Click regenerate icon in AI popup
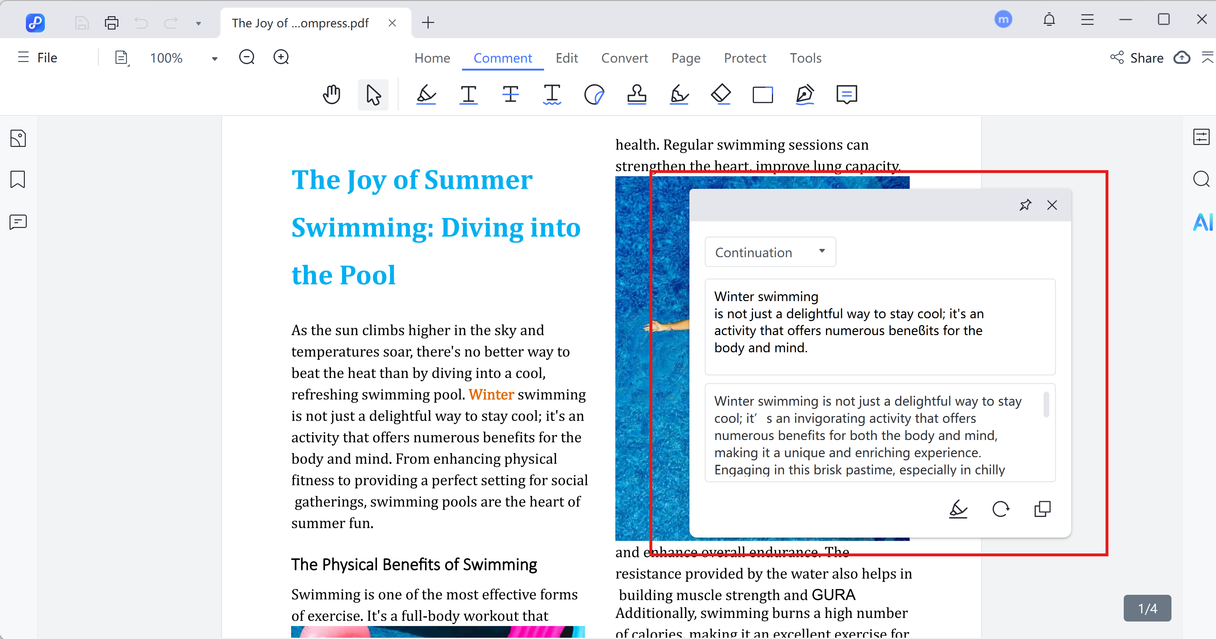Image resolution: width=1216 pixels, height=639 pixels. click(1000, 509)
